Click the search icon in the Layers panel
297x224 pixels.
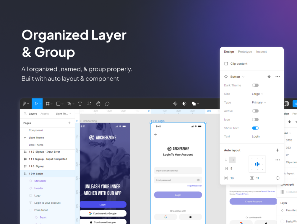[x=25, y=114]
